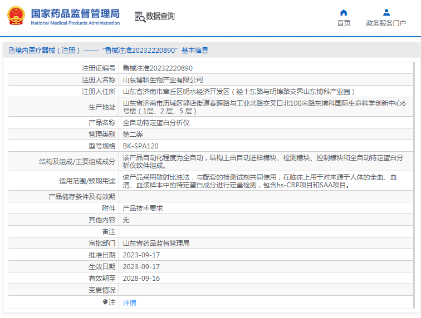The height and width of the screenshot is (318, 421).
Task: Select 批准日期 value 2023-09-17
Action: (x=141, y=255)
